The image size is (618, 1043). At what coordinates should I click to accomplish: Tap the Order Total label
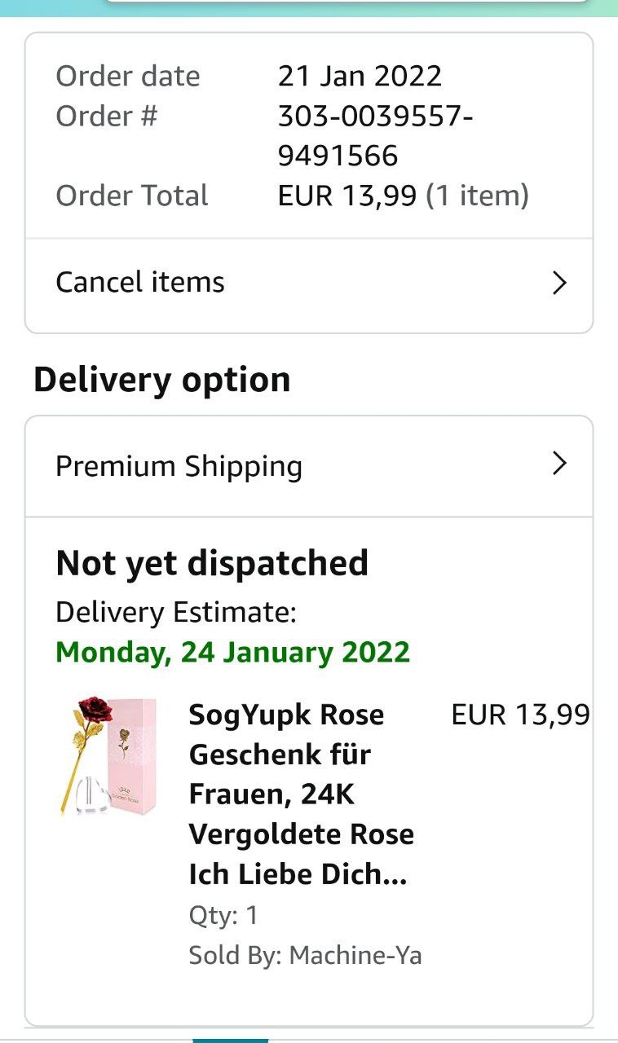coord(132,196)
